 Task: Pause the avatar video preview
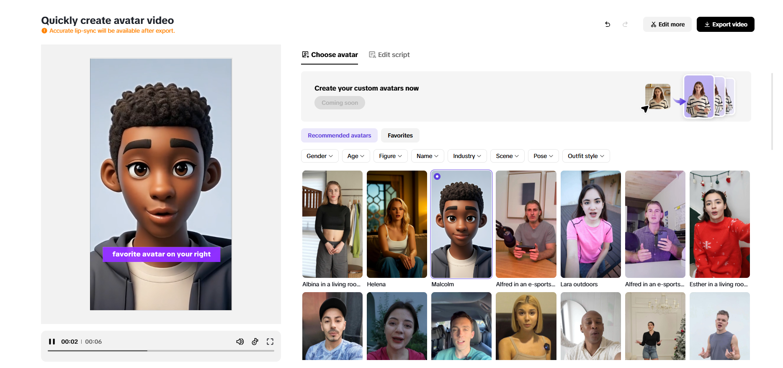(52, 342)
